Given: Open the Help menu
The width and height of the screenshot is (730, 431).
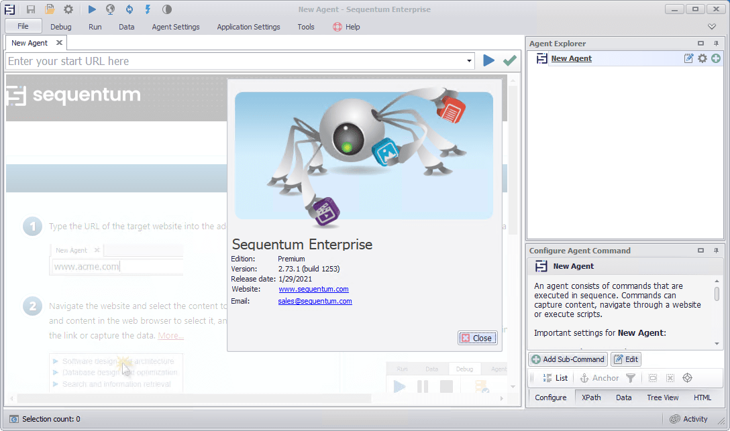Looking at the screenshot, I should pos(346,27).
